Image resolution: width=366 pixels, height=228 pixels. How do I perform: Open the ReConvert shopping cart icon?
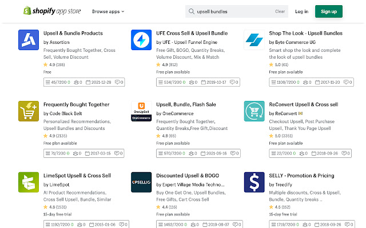pos(253,111)
